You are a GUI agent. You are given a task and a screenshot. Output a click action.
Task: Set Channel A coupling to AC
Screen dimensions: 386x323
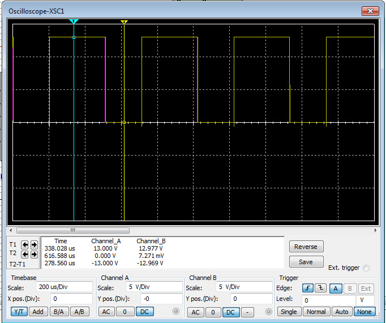106,312
